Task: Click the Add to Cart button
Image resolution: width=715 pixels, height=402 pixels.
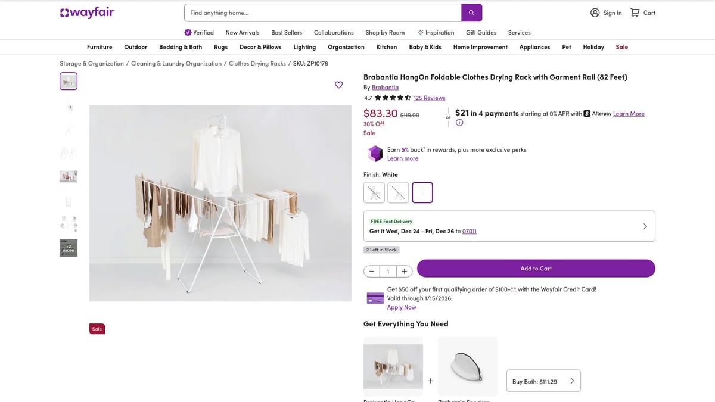Action: 535,268
